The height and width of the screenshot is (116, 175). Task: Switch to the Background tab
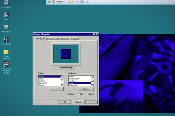tap(40, 39)
